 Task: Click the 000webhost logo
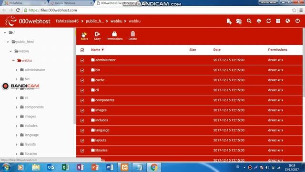(28, 21)
